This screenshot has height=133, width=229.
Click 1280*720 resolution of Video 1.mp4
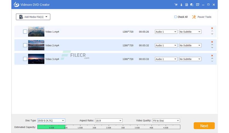[128, 32]
